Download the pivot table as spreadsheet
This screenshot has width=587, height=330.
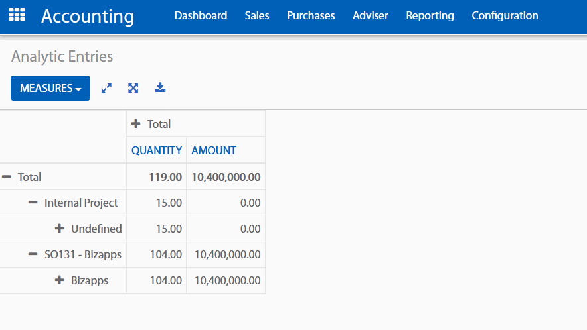coord(160,88)
